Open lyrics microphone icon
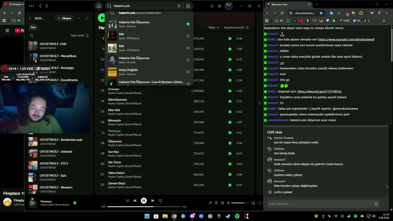 (210, 203)
